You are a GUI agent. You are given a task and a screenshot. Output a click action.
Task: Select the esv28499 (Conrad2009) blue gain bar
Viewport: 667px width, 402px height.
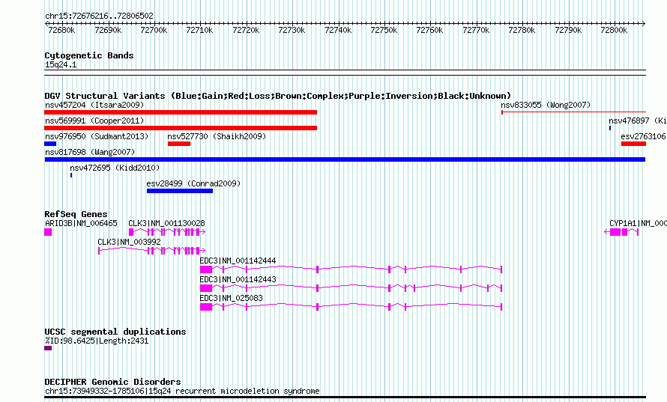[x=180, y=191]
